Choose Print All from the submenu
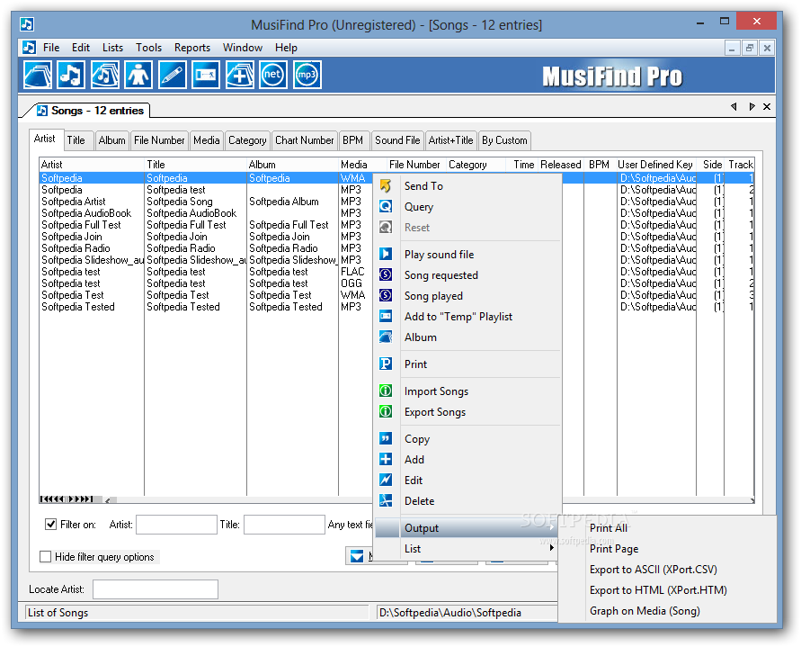The height and width of the screenshot is (647, 801). [x=609, y=528]
